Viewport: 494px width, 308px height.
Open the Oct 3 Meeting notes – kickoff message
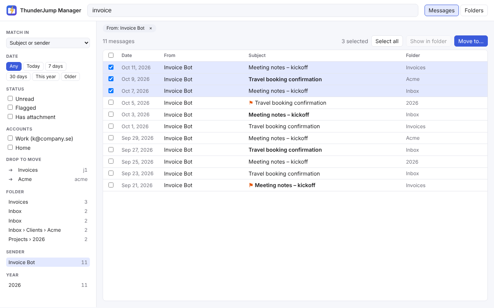pos(295,114)
